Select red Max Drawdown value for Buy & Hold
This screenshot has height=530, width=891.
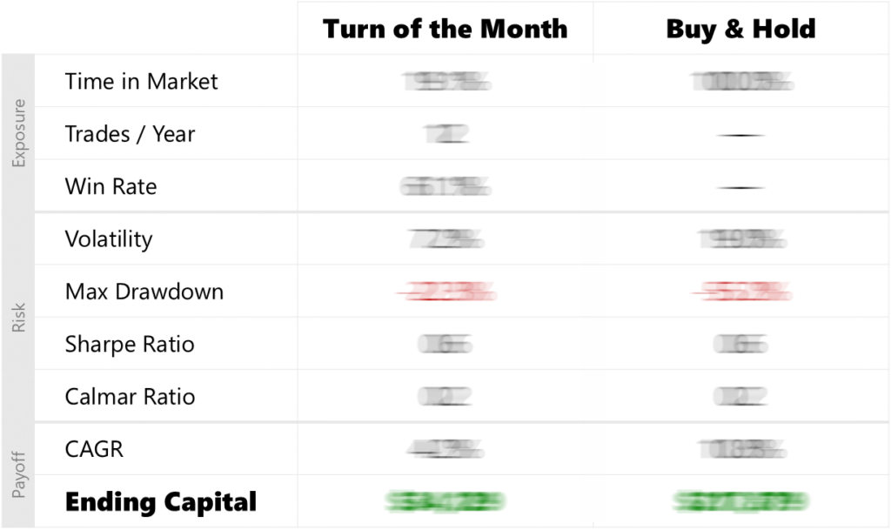click(x=740, y=292)
